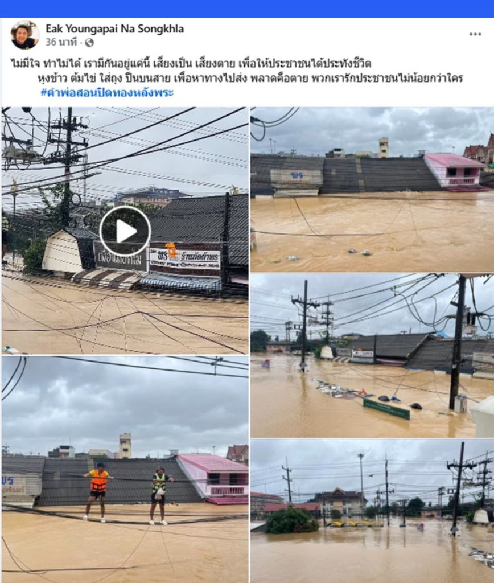Open the three-dot post options menu
This screenshot has height=583, width=494.
[475, 34]
